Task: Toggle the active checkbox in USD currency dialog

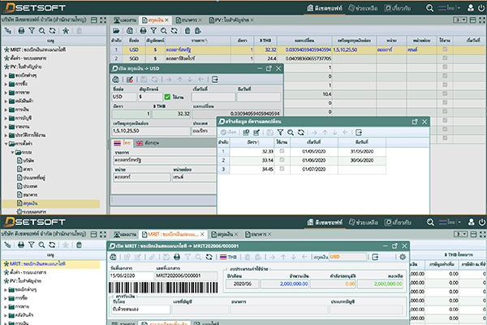Action: 168,97
